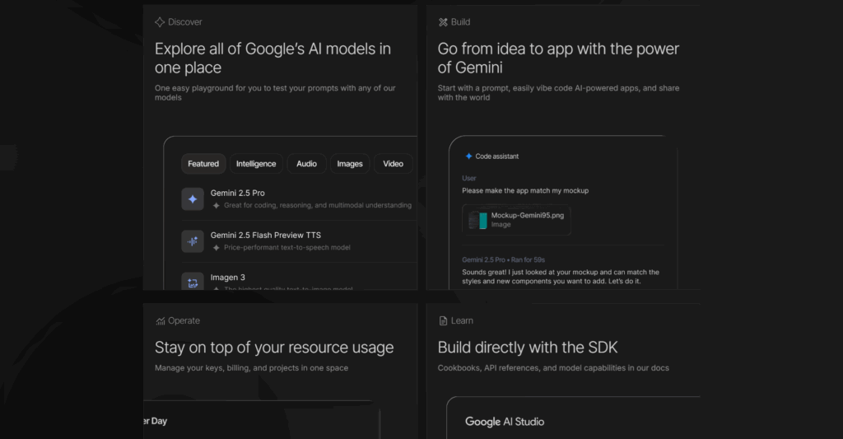Image resolution: width=843 pixels, height=439 pixels.
Task: Click the Learn document icon
Action: 443,321
